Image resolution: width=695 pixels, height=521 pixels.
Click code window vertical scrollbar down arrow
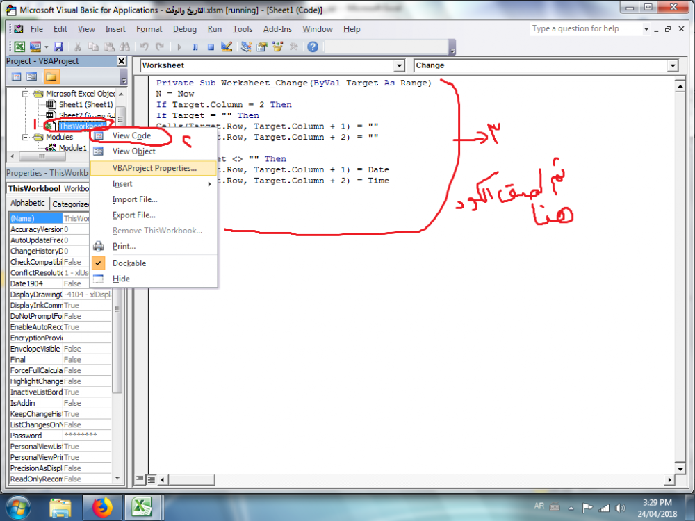[680, 469]
